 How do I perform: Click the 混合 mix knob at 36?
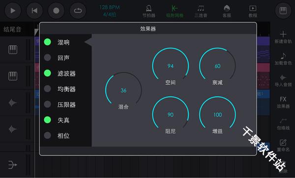[123, 90]
